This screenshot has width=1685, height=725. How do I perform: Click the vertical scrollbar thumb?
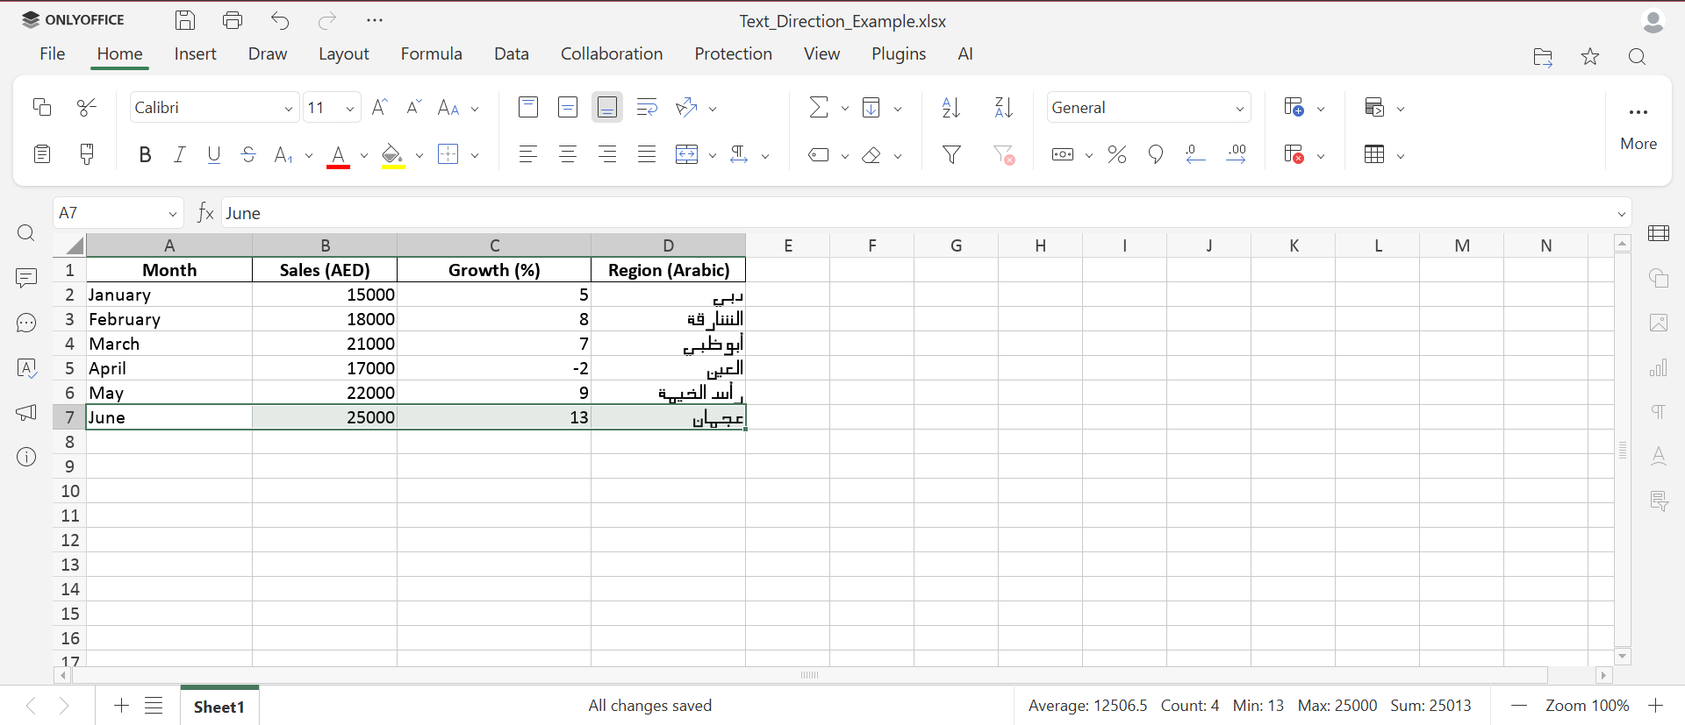1623,451
